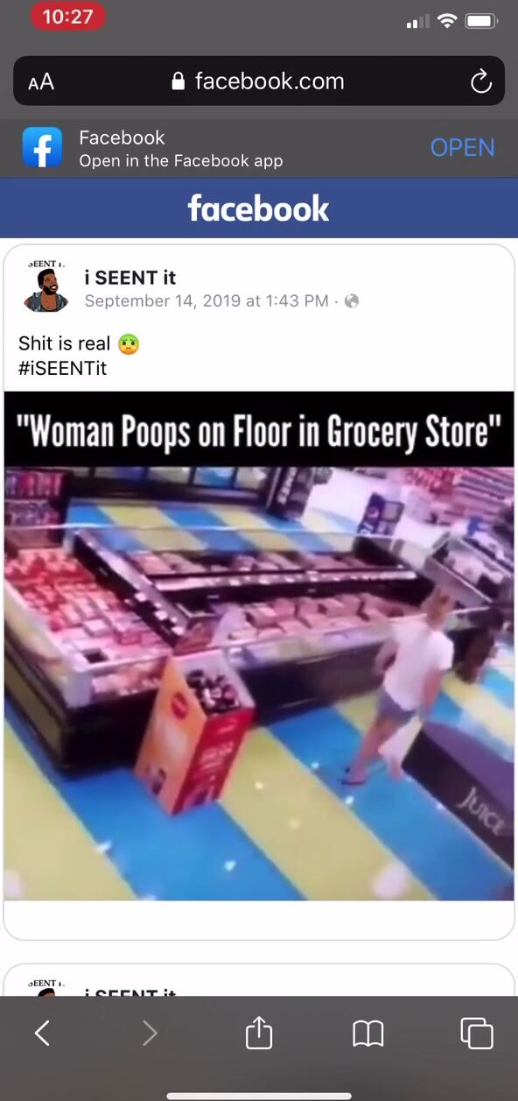Tap OPEN to launch the Facebook app
The image size is (518, 1101).
[x=462, y=147]
